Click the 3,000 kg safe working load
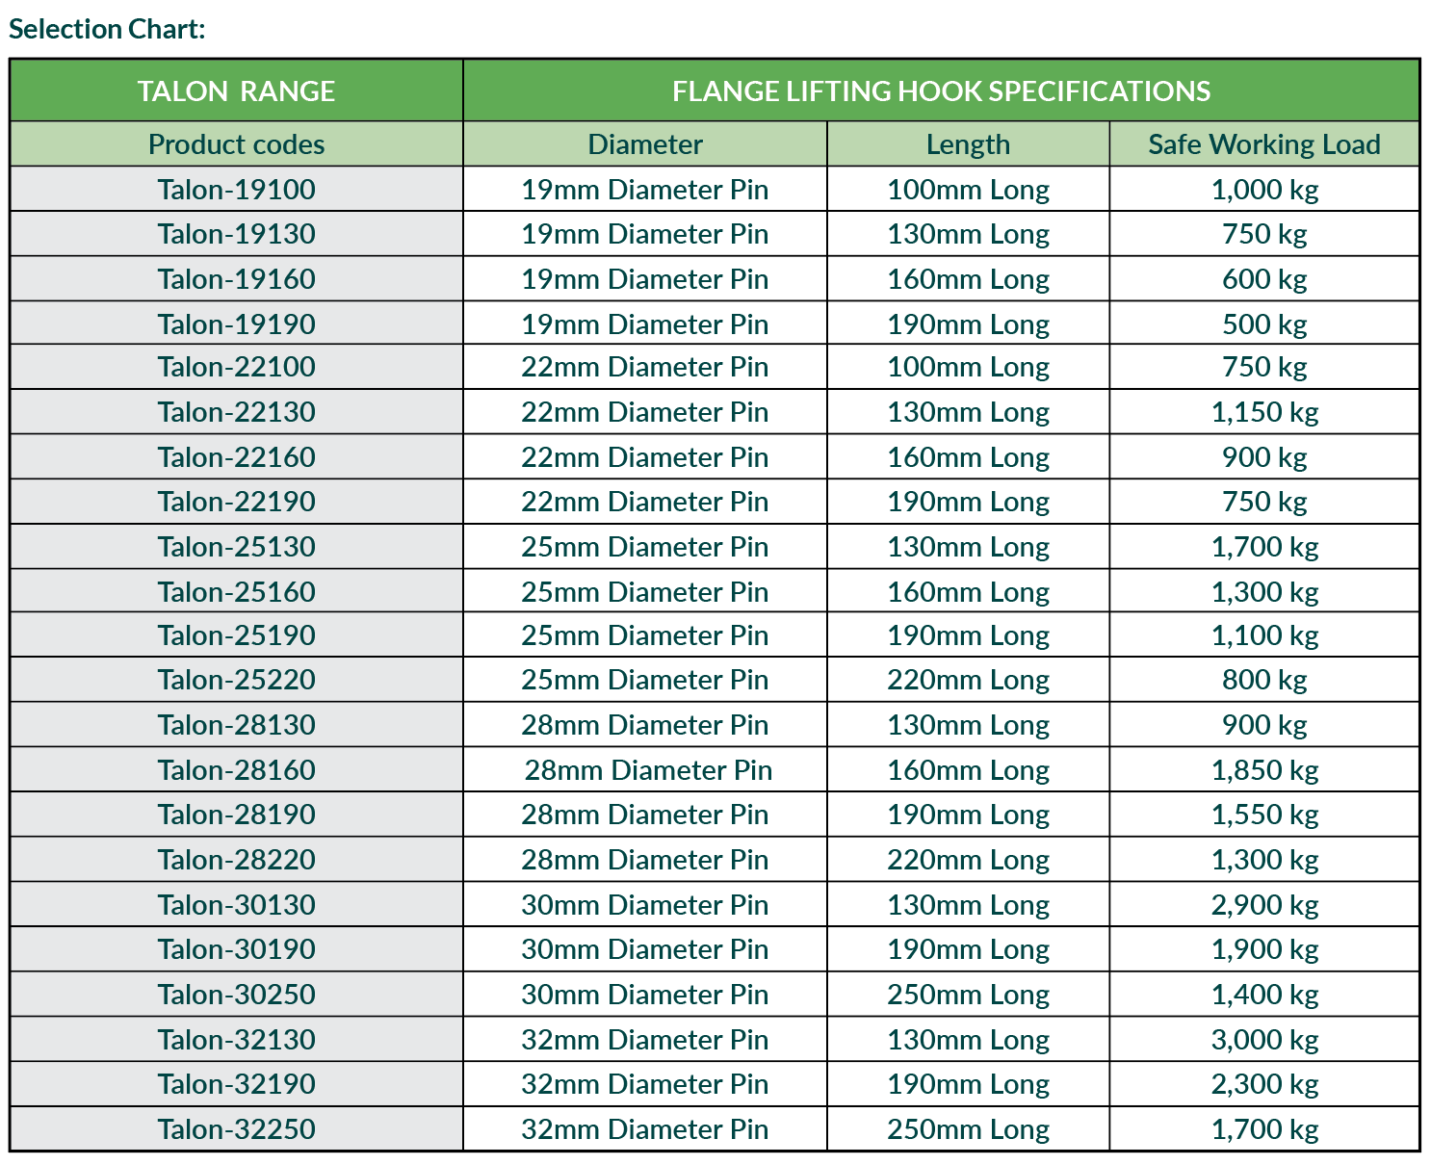Image resolution: width=1431 pixels, height=1165 pixels. (1264, 1040)
